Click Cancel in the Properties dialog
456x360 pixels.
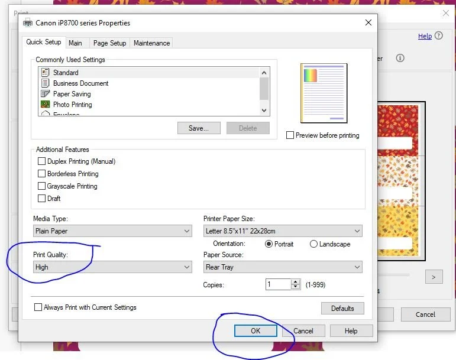pos(303,331)
